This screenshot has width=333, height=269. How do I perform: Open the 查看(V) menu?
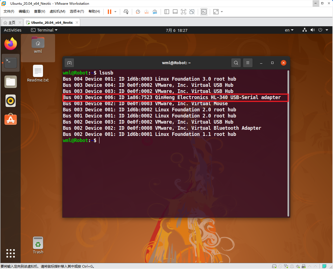coord(39,11)
